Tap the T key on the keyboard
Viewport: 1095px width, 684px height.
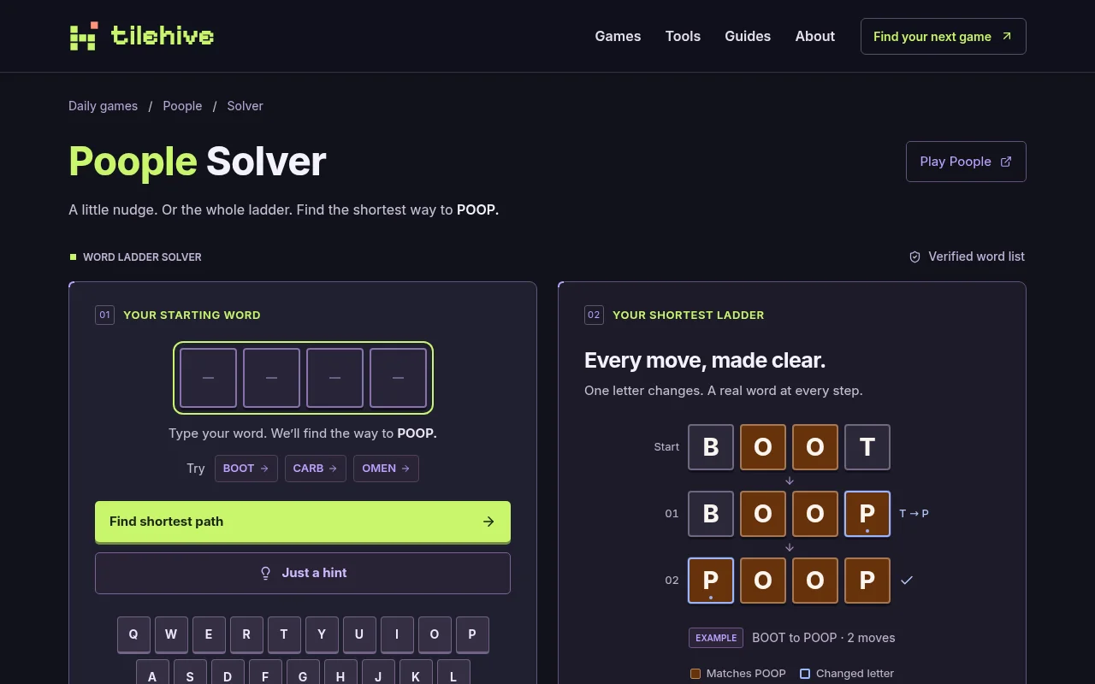click(x=284, y=634)
